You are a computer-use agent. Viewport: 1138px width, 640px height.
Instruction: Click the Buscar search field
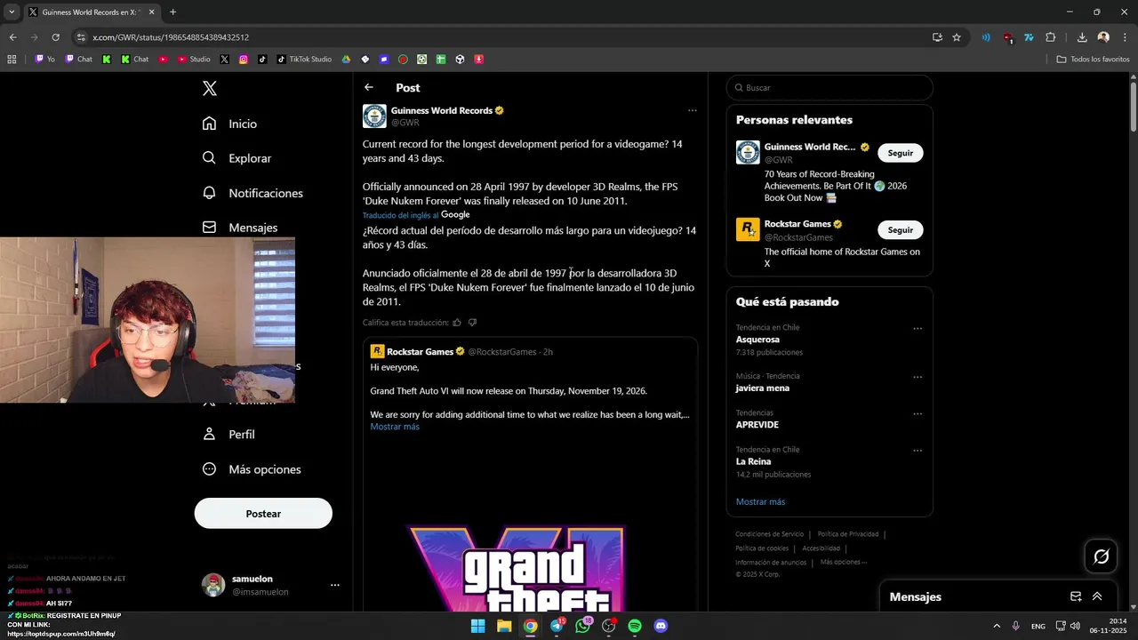[x=829, y=88]
